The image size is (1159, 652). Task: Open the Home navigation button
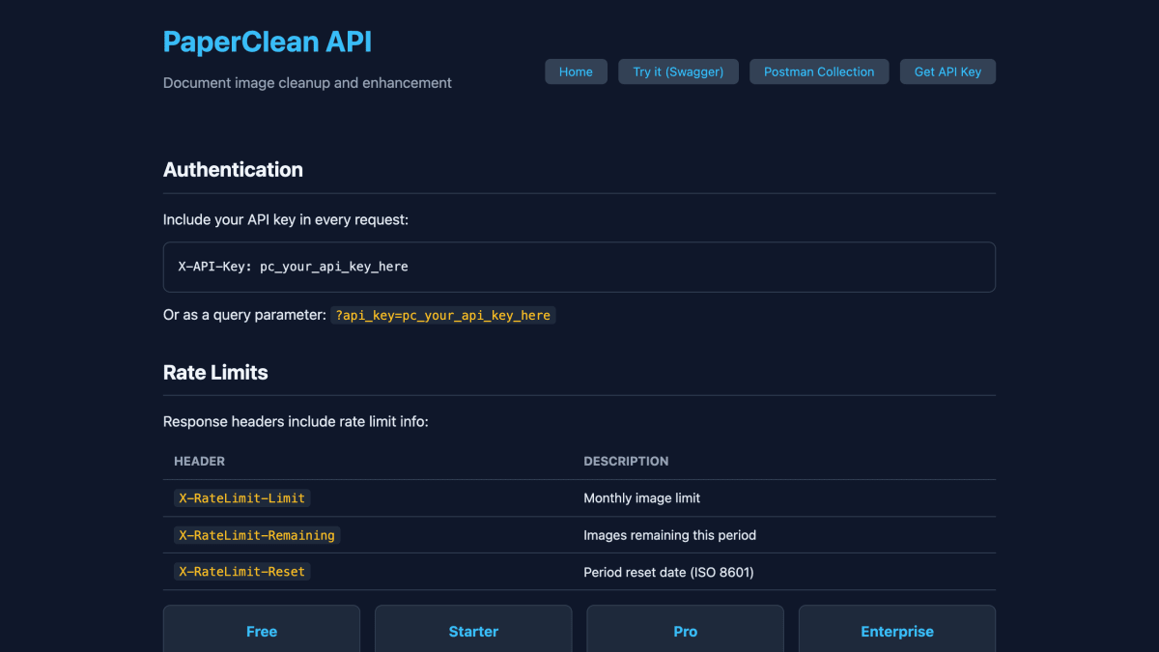(576, 71)
